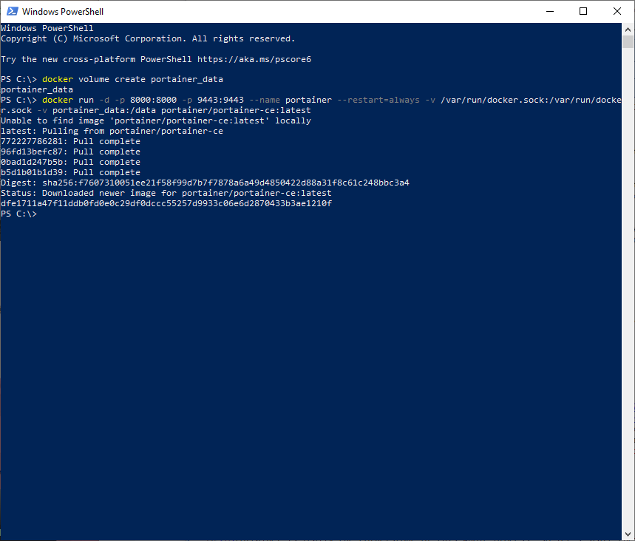Click the scrollbar down arrow
The height and width of the screenshot is (541, 635).
pyautogui.click(x=628, y=534)
